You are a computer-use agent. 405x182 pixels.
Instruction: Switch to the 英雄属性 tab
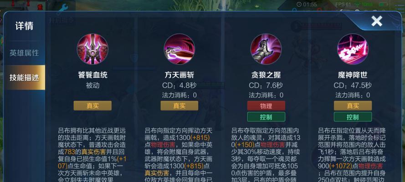[x=24, y=53]
